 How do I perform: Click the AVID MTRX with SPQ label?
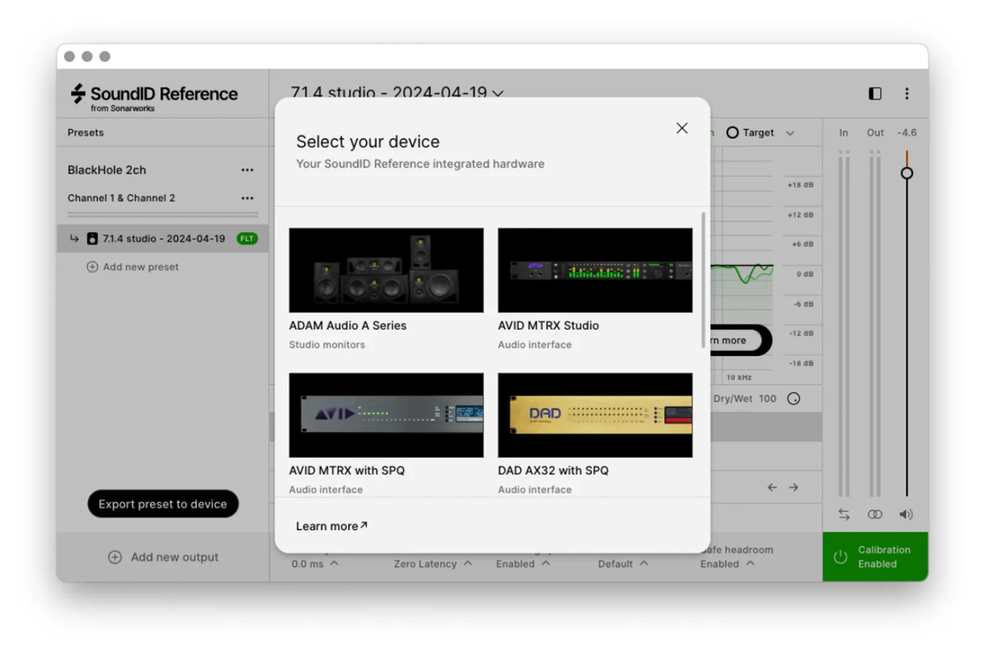click(x=347, y=471)
